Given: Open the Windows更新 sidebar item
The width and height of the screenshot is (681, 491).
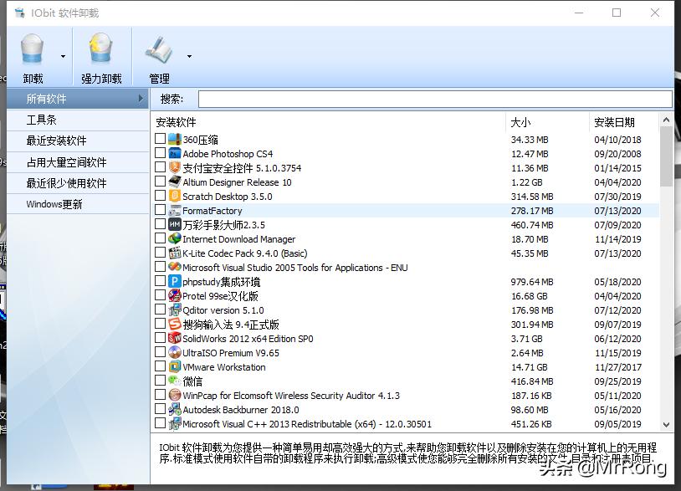Looking at the screenshot, I should click(x=54, y=204).
